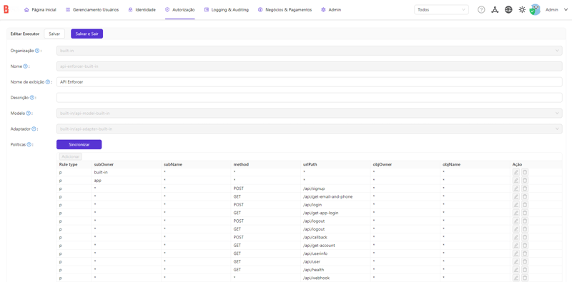Delete the /api/login policy row
The height and width of the screenshot is (282, 572).
click(525, 205)
